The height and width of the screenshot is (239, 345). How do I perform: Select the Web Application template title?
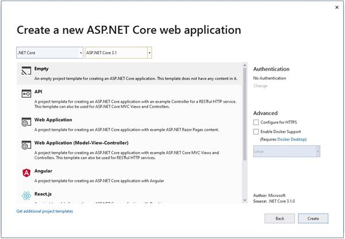point(53,119)
